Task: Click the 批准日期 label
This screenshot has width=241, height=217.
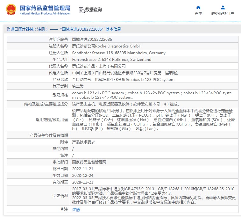Action: pyautogui.click(x=60, y=169)
